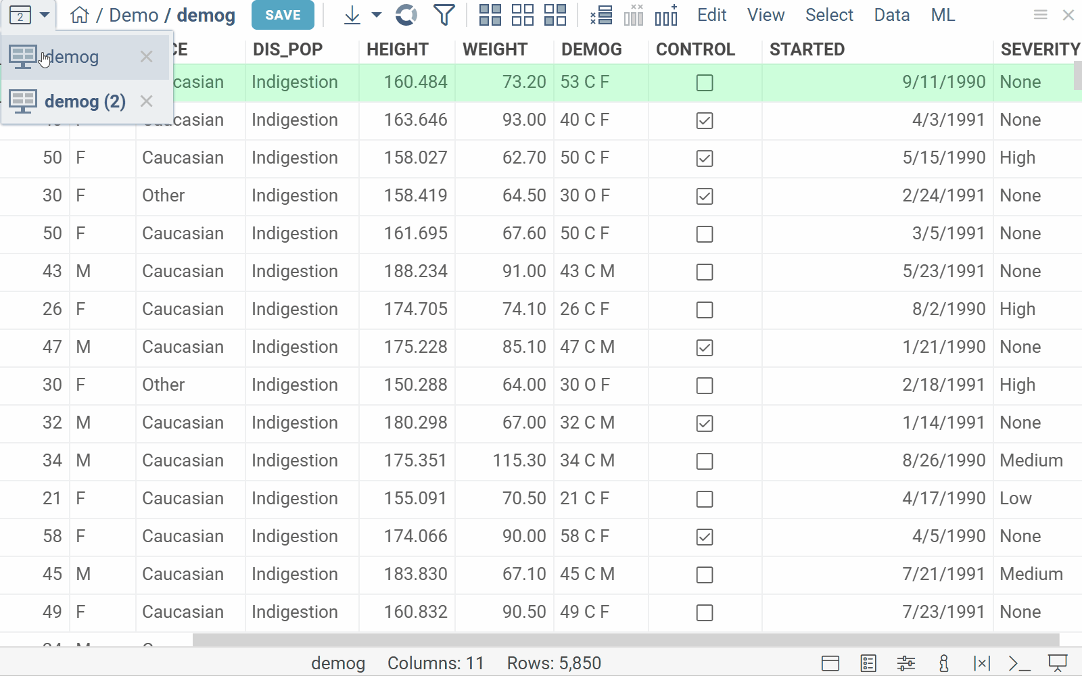Image resolution: width=1082 pixels, height=676 pixels.
Task: Open the console from status bar
Action: pos(1019,663)
